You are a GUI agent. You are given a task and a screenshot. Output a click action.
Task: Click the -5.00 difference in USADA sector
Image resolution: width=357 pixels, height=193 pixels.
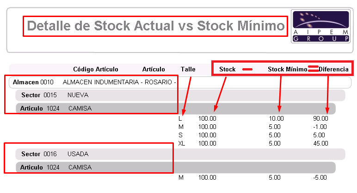pyautogui.click(x=320, y=177)
